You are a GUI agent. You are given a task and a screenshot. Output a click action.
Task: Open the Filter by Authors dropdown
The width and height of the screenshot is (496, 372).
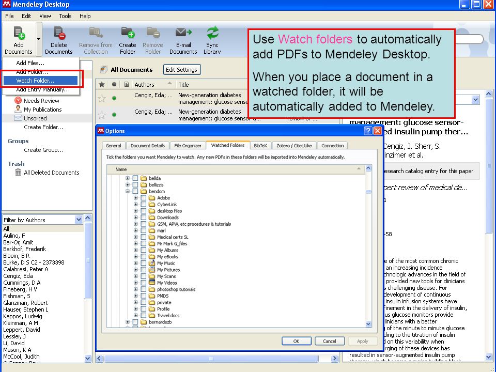coord(79,220)
